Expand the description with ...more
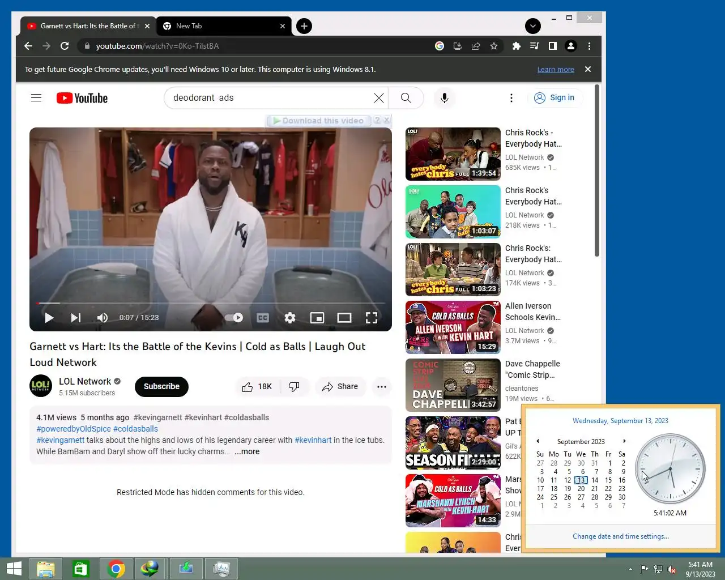The height and width of the screenshot is (580, 725). coord(247,451)
